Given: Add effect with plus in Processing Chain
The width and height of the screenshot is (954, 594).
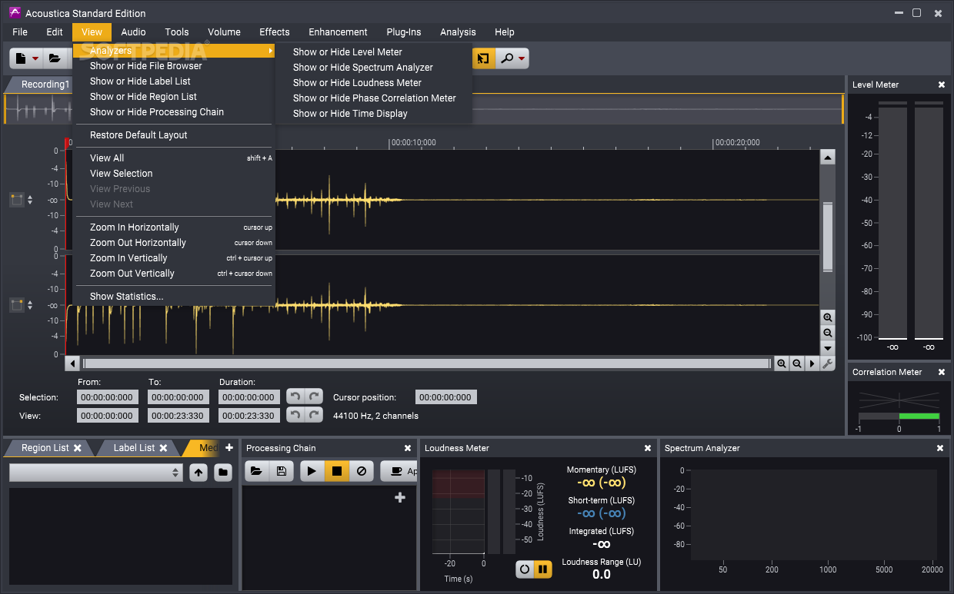Looking at the screenshot, I should (400, 498).
